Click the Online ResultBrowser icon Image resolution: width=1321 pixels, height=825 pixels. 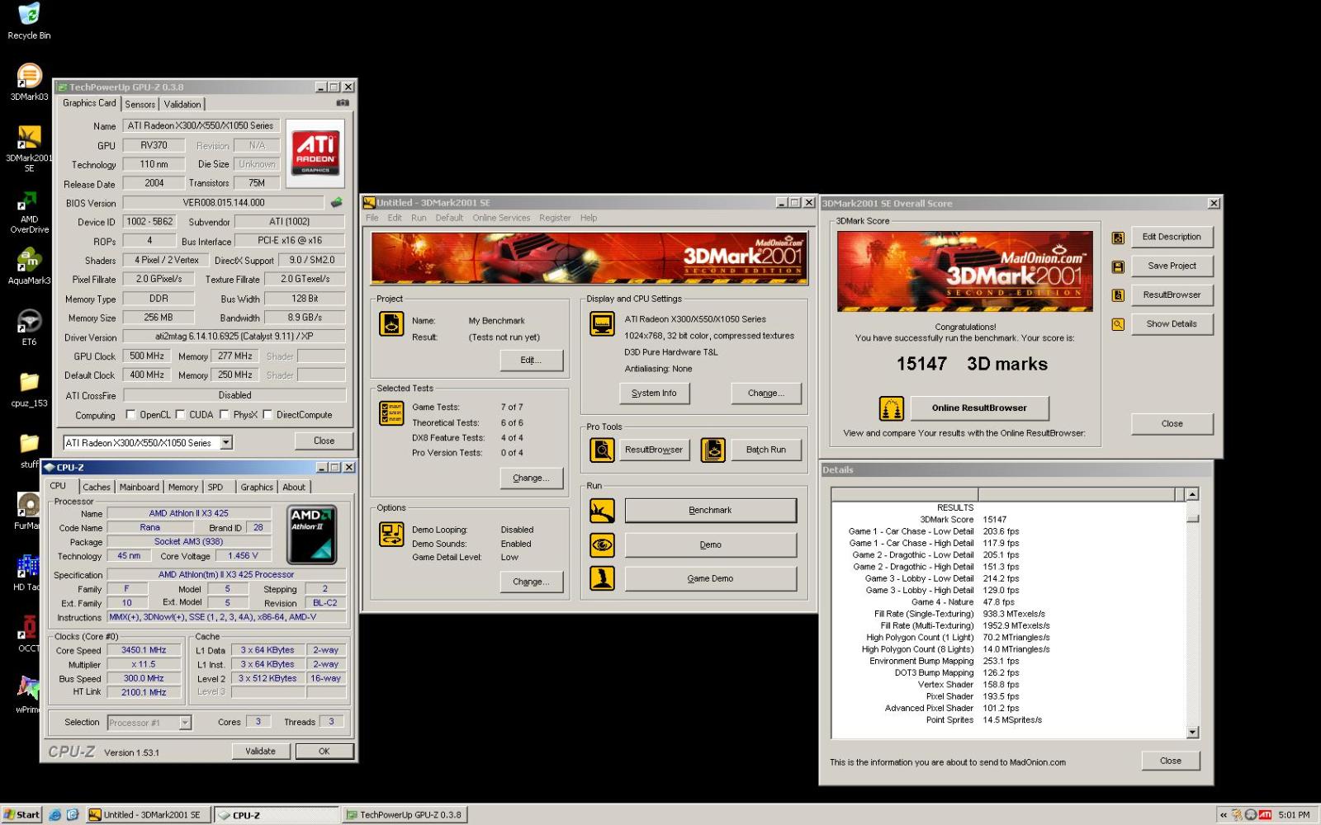892,408
